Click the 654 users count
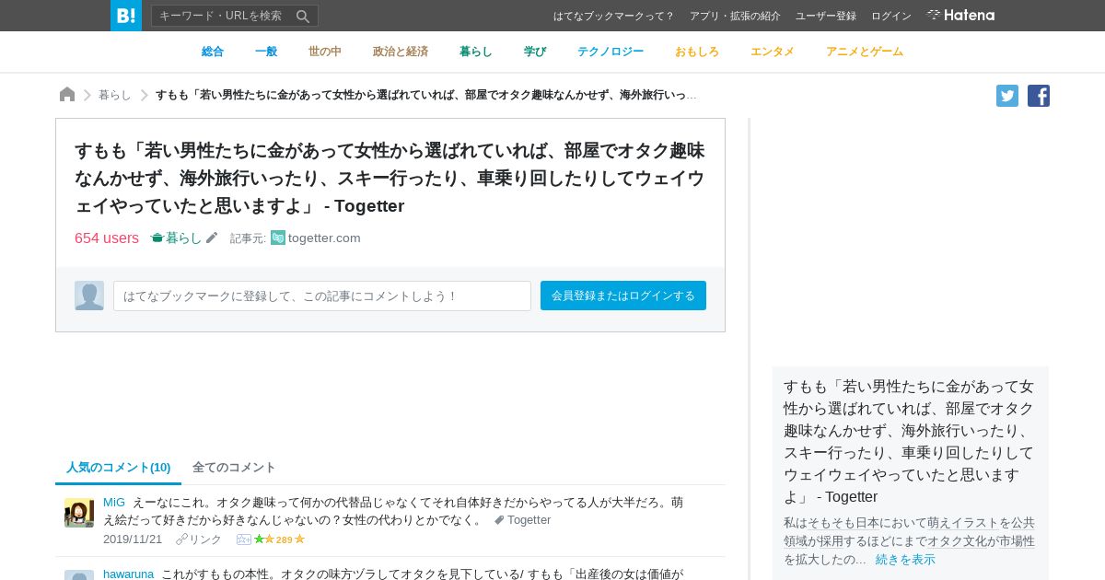Image resolution: width=1105 pixels, height=580 pixels. [107, 238]
